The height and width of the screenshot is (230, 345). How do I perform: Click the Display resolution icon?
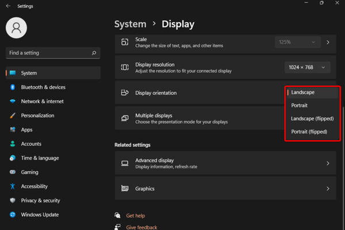tap(125, 67)
